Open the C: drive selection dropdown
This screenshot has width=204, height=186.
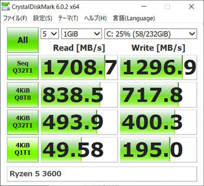pyautogui.click(x=151, y=34)
